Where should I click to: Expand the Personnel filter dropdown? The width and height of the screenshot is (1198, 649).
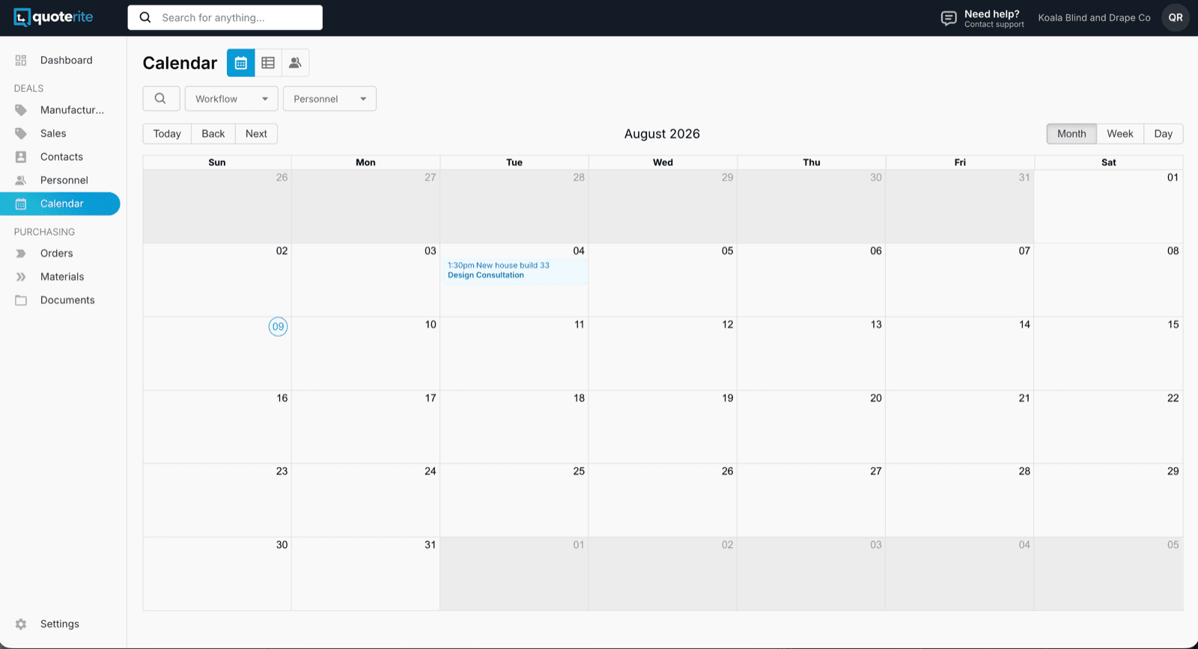[x=329, y=98]
